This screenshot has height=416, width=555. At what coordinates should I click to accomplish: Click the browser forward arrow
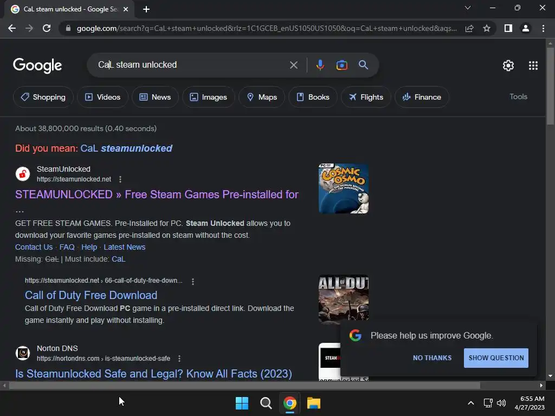tap(29, 28)
